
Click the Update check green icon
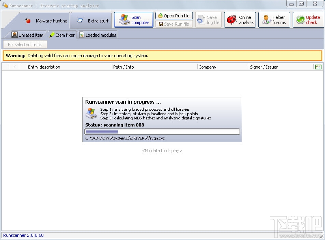[300, 19]
